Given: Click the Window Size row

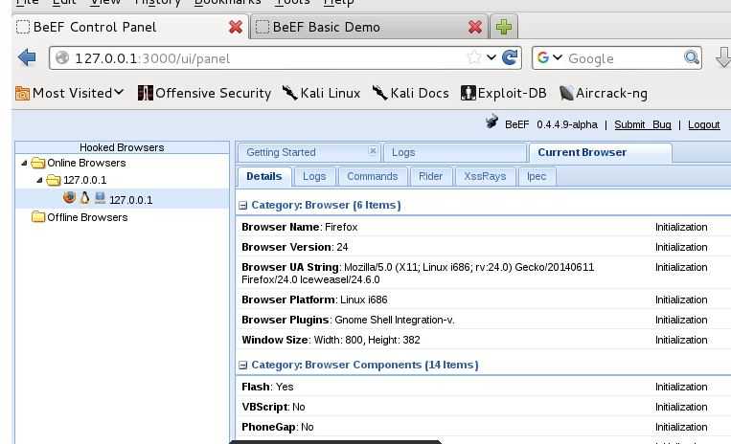Looking at the screenshot, I should pyautogui.click(x=484, y=340).
